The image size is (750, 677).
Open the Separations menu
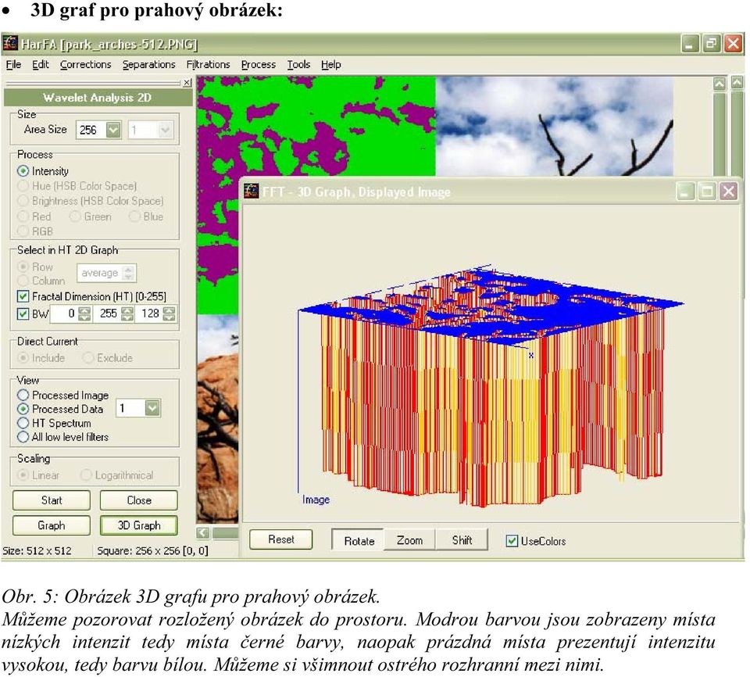(x=148, y=64)
